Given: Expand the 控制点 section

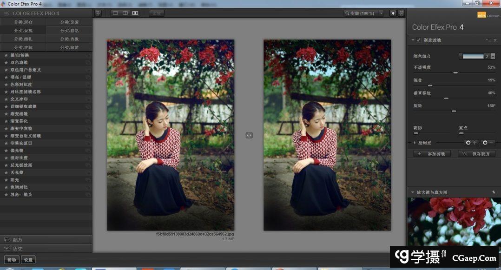Looking at the screenshot, I should pos(415,143).
